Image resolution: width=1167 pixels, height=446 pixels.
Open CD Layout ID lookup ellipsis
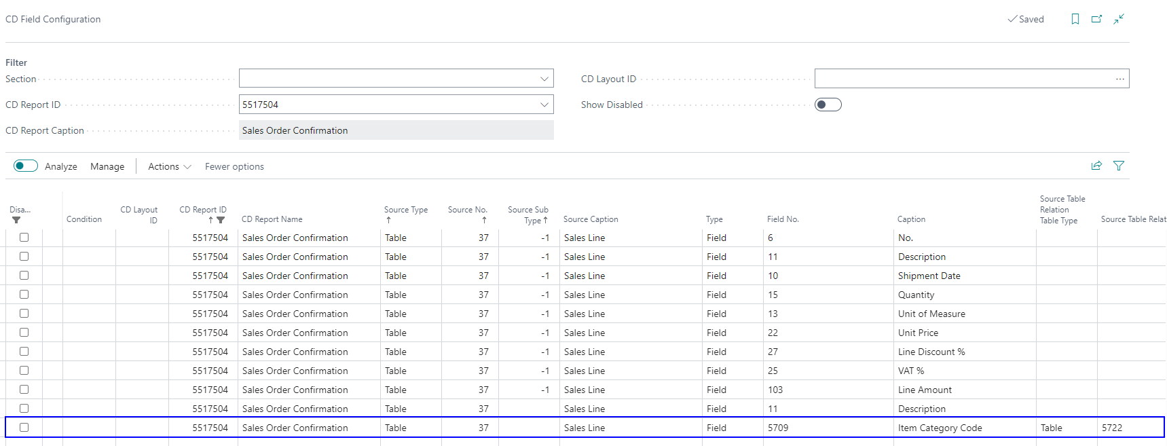tap(1120, 79)
